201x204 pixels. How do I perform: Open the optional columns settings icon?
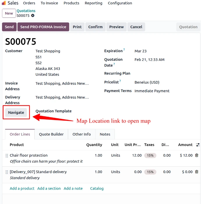click(x=198, y=145)
